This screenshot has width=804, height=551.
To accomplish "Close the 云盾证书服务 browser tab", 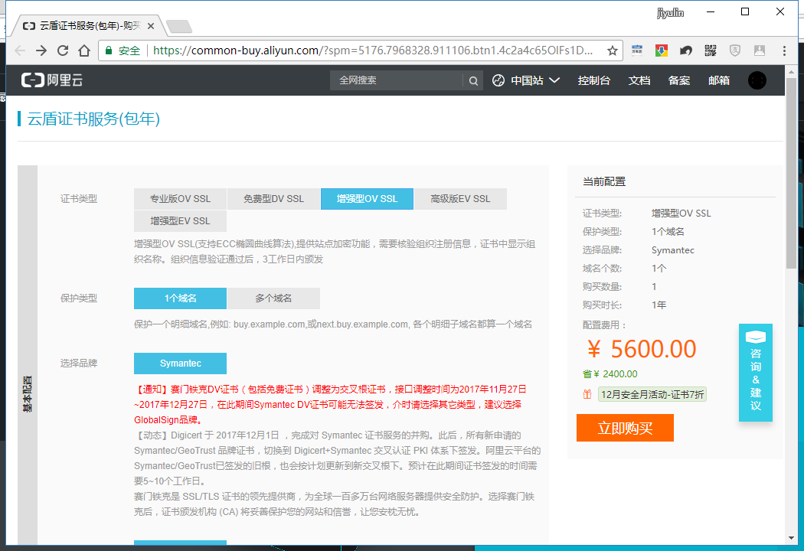I will [x=151, y=25].
